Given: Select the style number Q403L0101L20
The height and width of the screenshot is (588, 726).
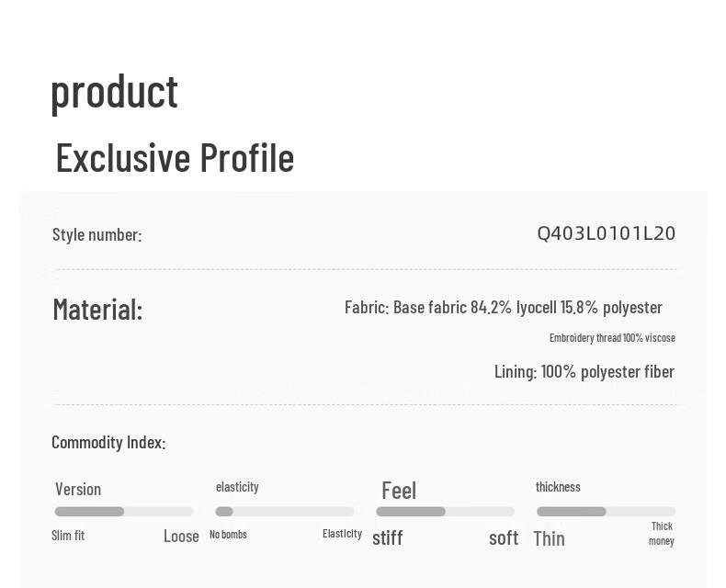Looking at the screenshot, I should click(x=607, y=233).
